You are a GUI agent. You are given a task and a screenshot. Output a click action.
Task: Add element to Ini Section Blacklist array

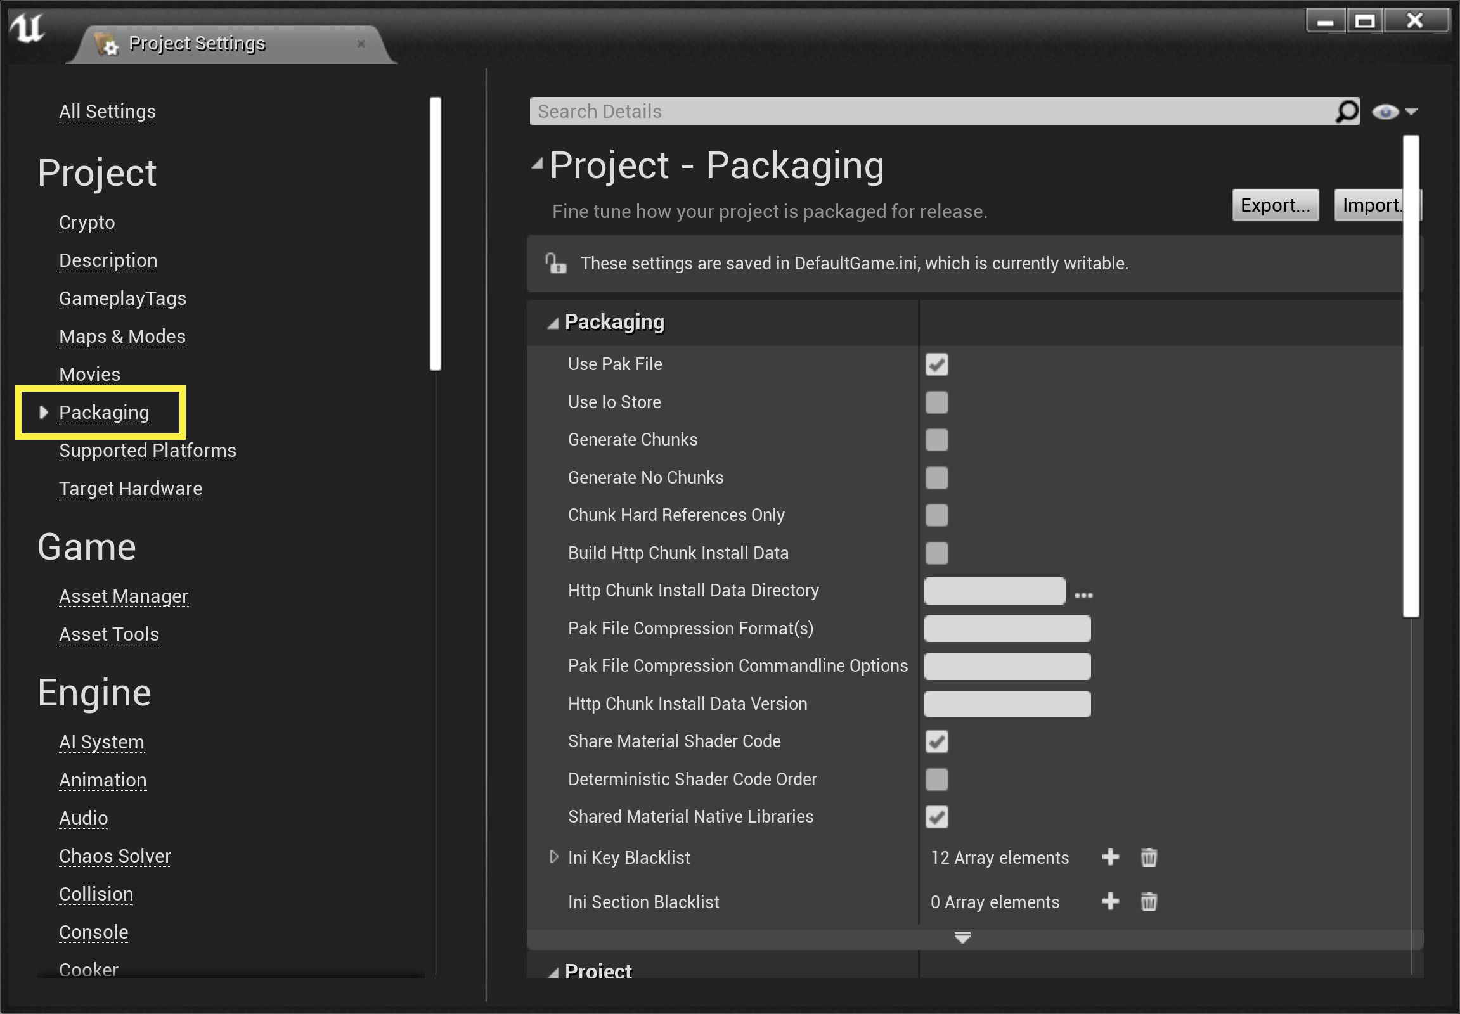(1110, 902)
